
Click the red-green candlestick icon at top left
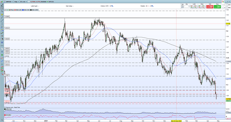[2, 2]
